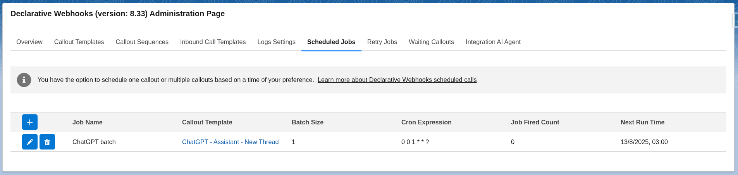
Task: Delete the ChatGPT batch scheduled job
Action: click(47, 142)
